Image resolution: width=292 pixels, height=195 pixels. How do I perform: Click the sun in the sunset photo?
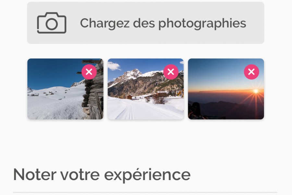point(255,91)
